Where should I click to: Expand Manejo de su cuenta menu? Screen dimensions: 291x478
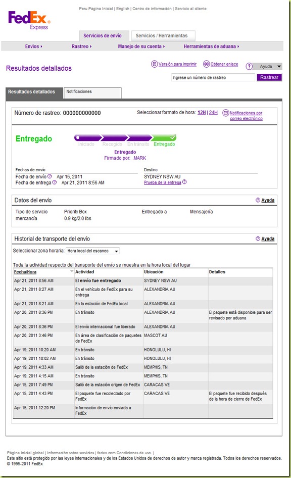141,46
